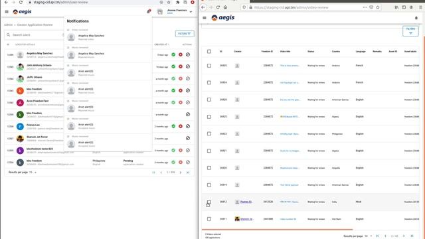Open Firefox library icon

(x=396, y=7)
